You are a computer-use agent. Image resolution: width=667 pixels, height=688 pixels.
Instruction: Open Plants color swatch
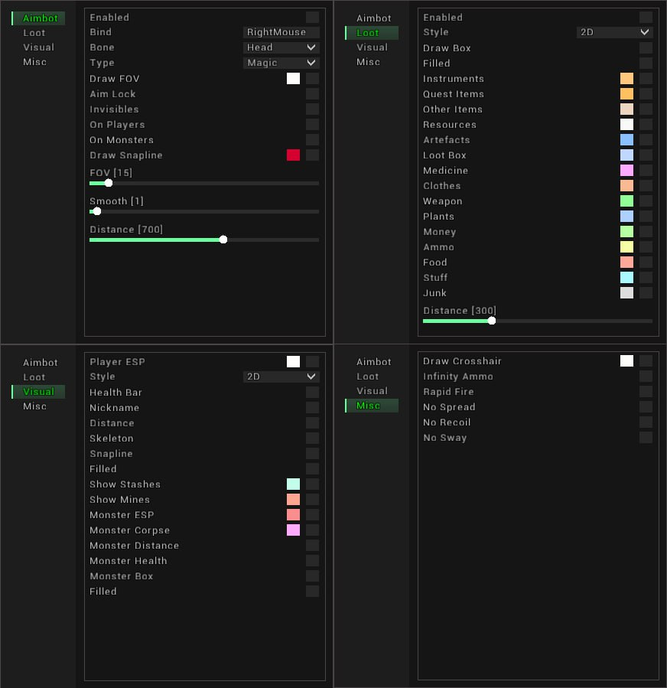pyautogui.click(x=626, y=216)
